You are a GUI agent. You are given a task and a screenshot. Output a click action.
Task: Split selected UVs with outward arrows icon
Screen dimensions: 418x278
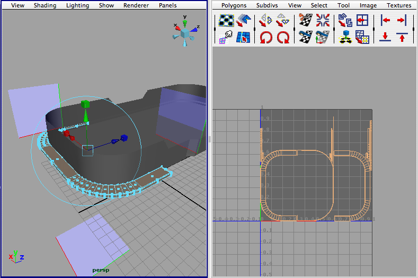[x=323, y=20]
